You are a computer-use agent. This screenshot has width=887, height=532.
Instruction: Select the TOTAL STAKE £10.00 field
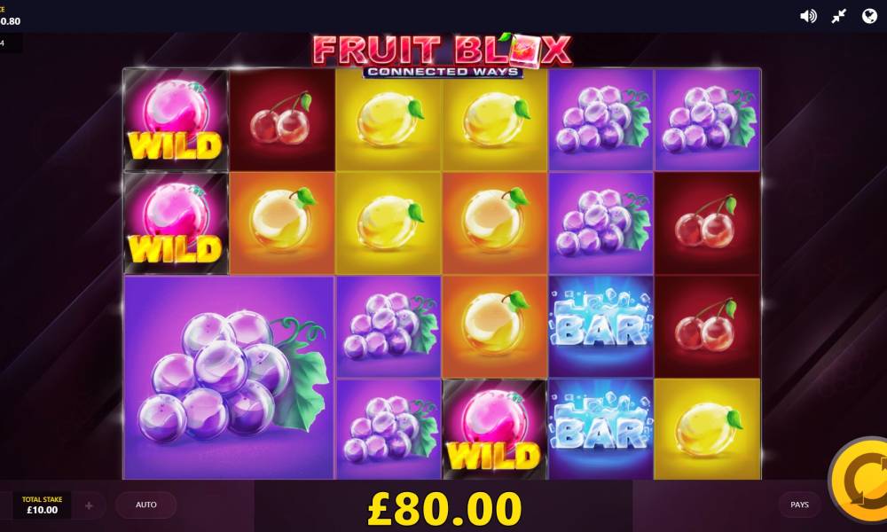click(x=43, y=505)
